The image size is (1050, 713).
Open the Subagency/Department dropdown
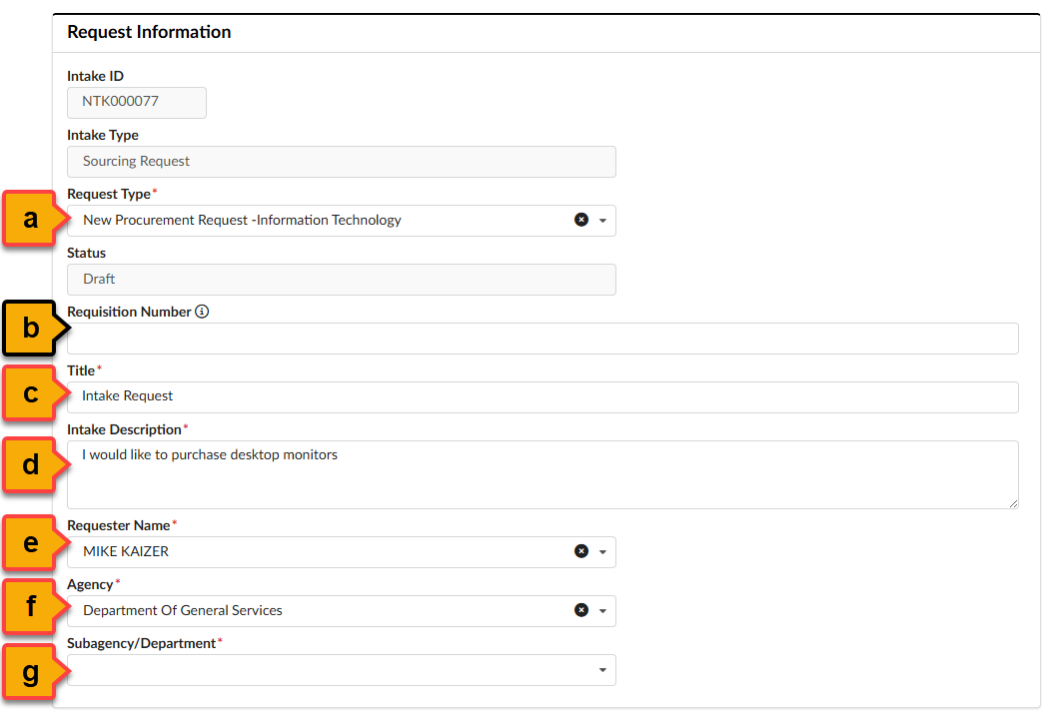coord(604,669)
